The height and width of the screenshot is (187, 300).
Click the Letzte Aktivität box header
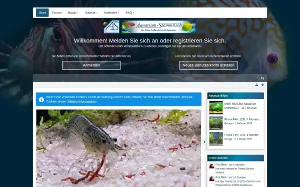(x=235, y=158)
